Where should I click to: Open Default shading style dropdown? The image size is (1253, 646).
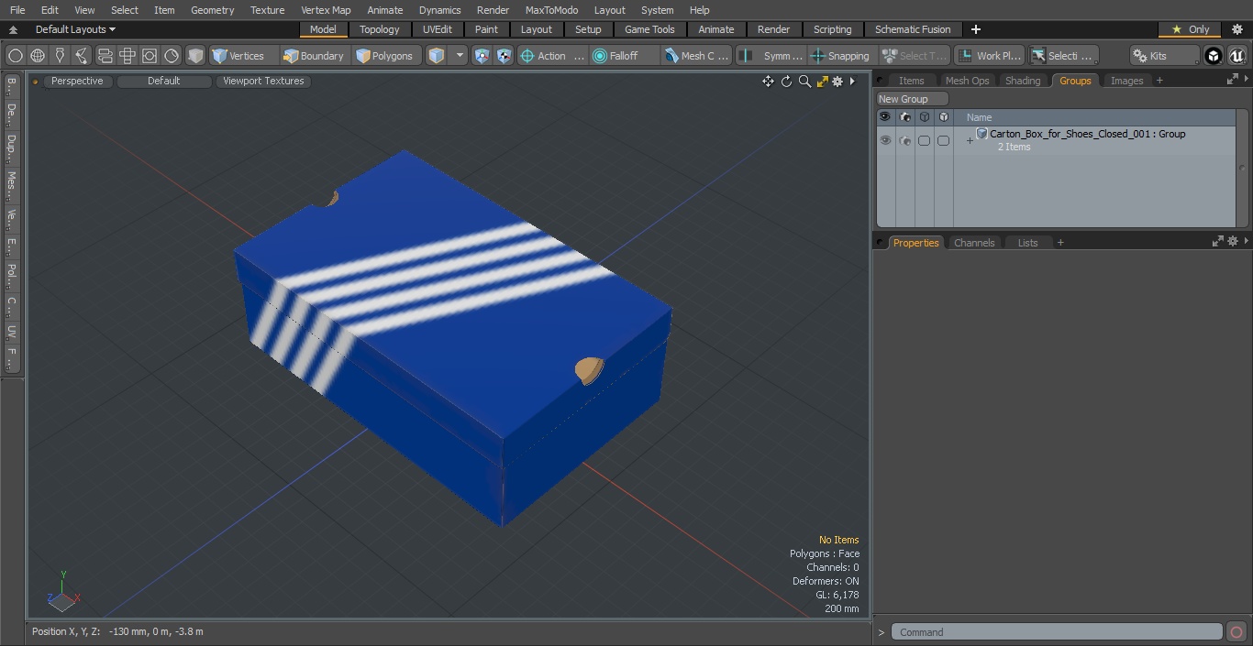[x=164, y=81]
